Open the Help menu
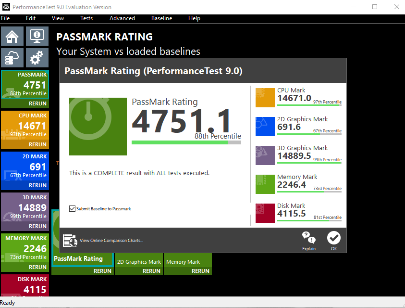This screenshot has width=405, height=308. click(x=194, y=18)
